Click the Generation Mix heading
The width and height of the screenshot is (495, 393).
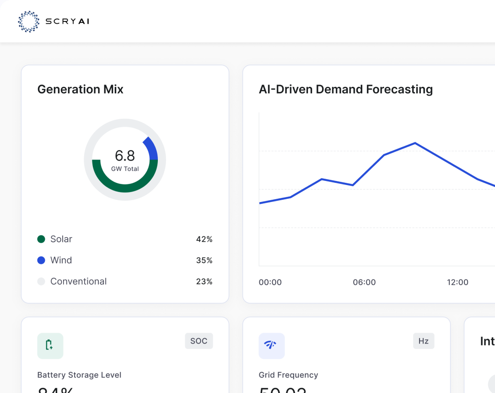click(80, 89)
